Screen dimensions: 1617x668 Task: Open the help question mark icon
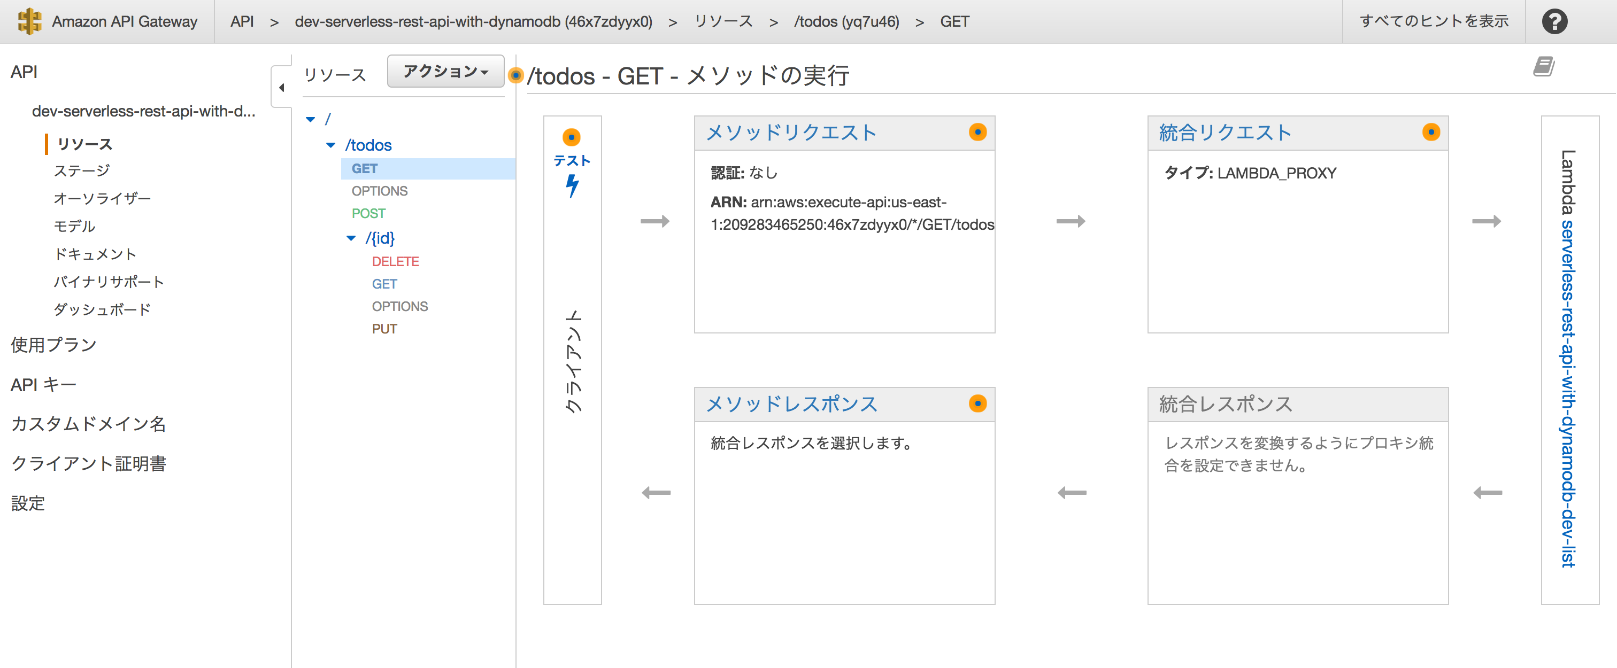pyautogui.click(x=1554, y=21)
